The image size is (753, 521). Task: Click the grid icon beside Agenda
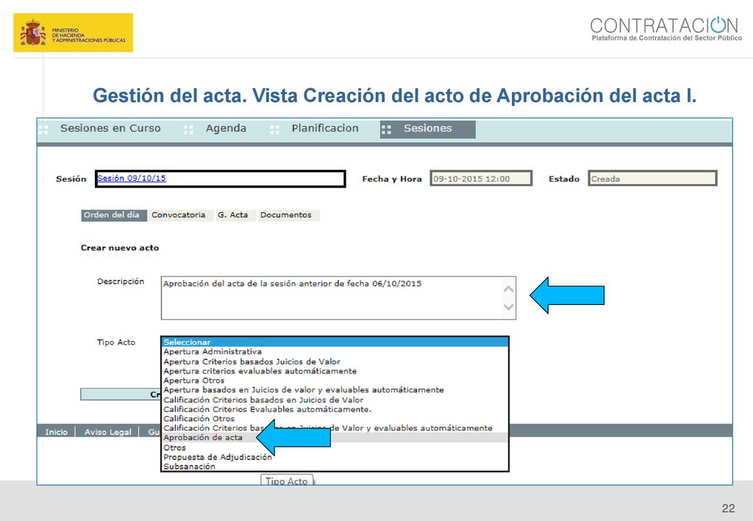pos(188,129)
